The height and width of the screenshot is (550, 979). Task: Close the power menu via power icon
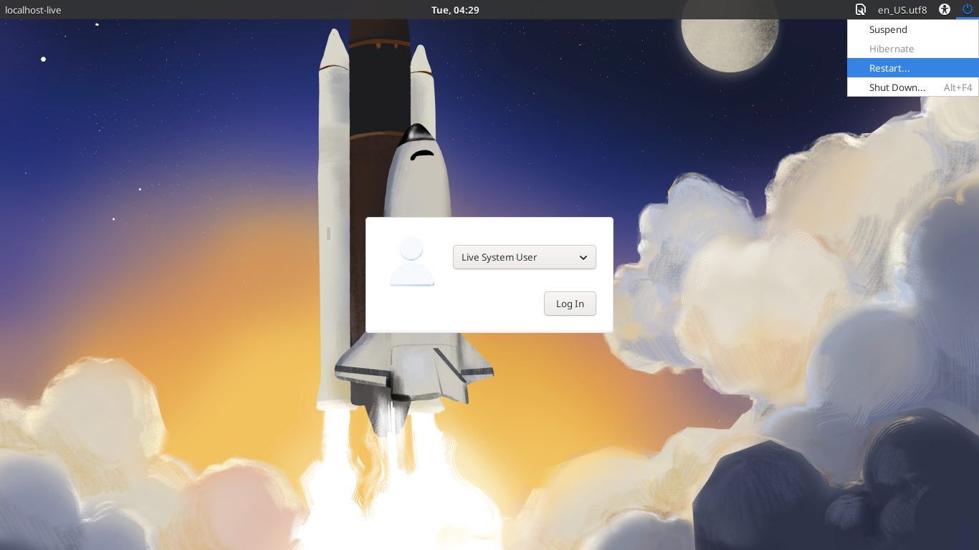pyautogui.click(x=968, y=10)
